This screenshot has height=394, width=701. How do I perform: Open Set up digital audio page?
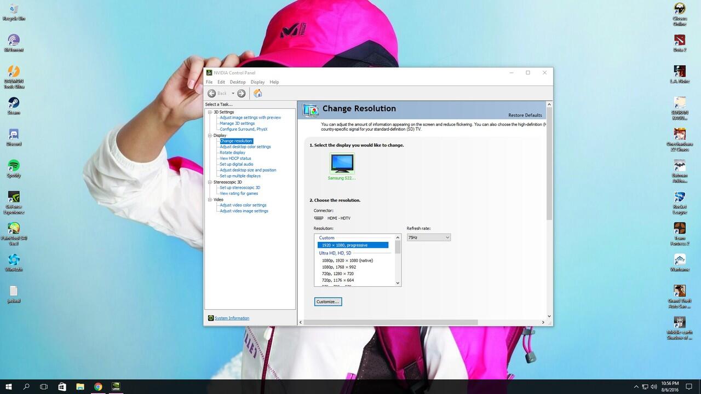pyautogui.click(x=237, y=164)
